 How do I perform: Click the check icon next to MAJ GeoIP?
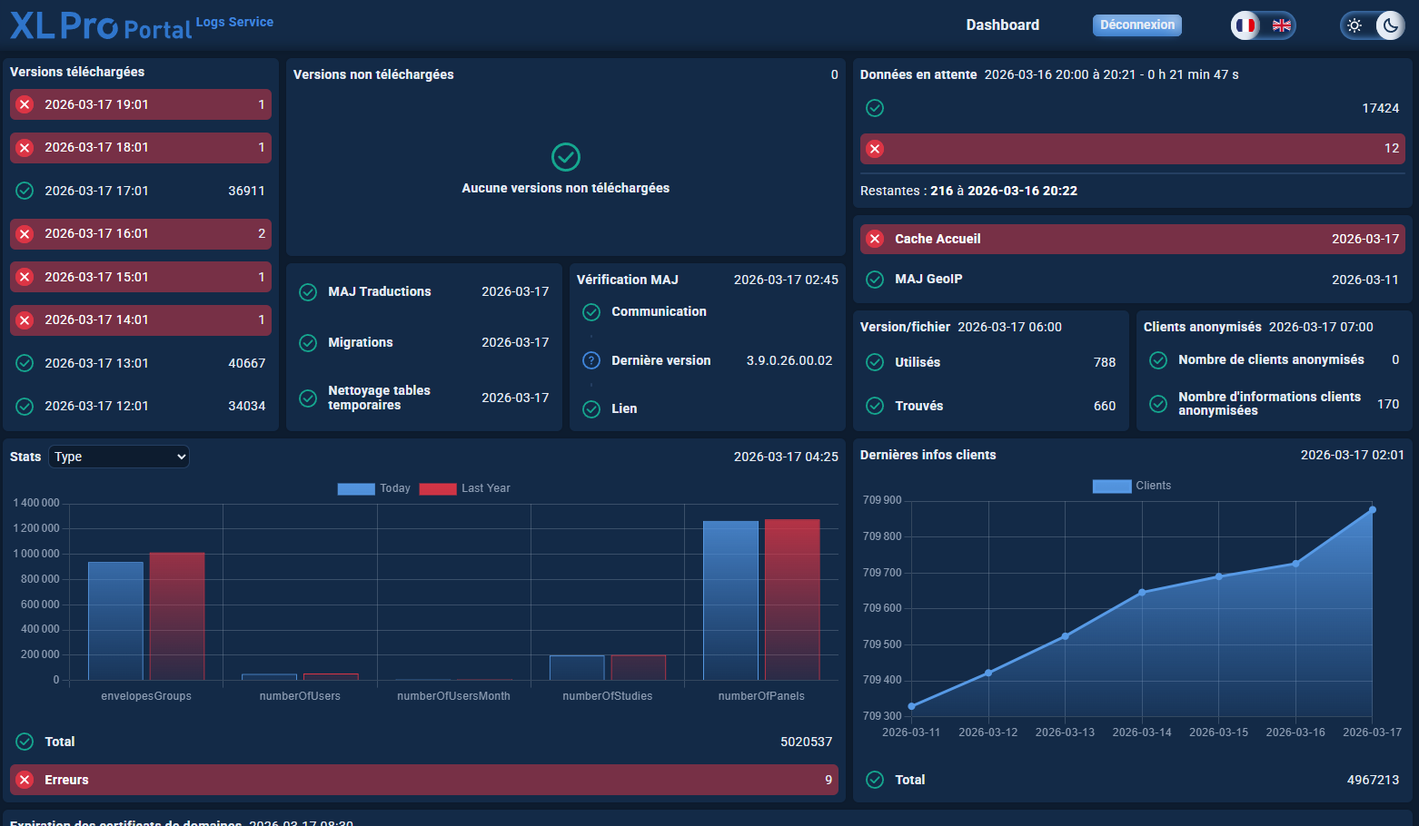[875, 280]
